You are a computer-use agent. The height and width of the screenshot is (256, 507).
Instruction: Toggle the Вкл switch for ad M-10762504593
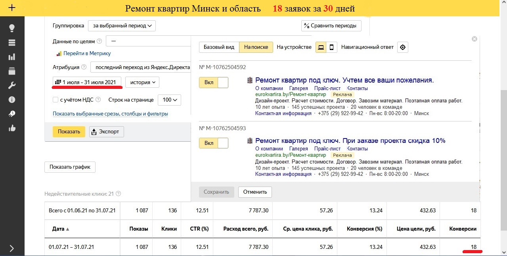214,143
